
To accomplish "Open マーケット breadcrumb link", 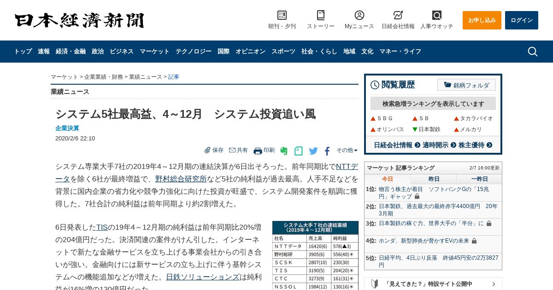I will tap(65, 77).
